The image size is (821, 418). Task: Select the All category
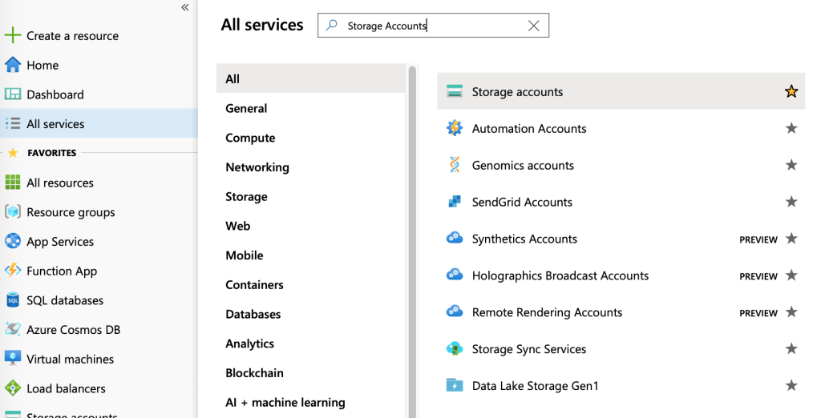click(310, 78)
